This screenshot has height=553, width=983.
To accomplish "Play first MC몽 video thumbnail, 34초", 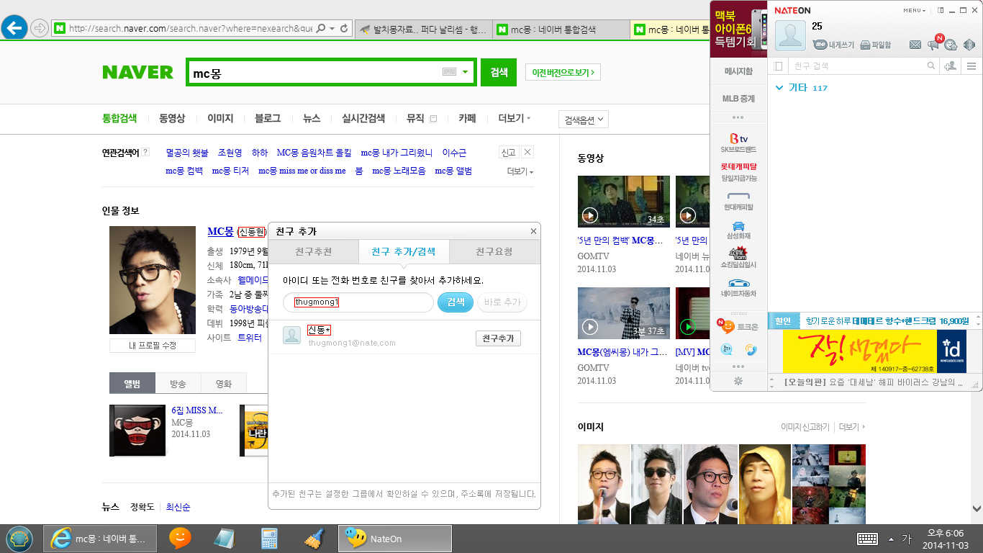I will (x=624, y=202).
